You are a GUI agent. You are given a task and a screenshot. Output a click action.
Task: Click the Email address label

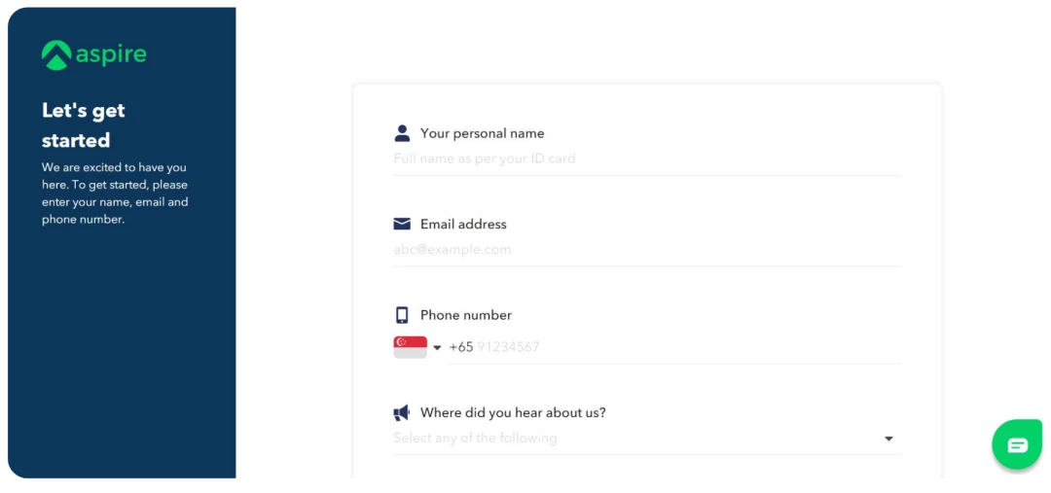[463, 225]
